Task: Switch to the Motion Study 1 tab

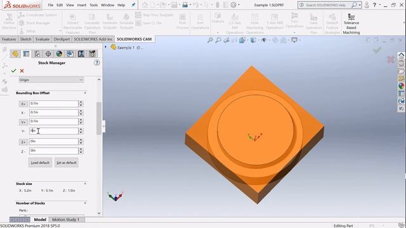Action: point(65,220)
